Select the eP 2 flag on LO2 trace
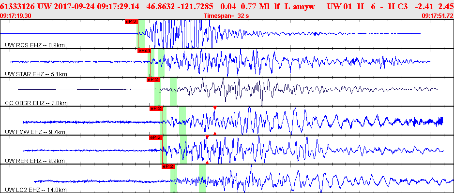This screenshot has height=193, width=454. pyautogui.click(x=168, y=166)
